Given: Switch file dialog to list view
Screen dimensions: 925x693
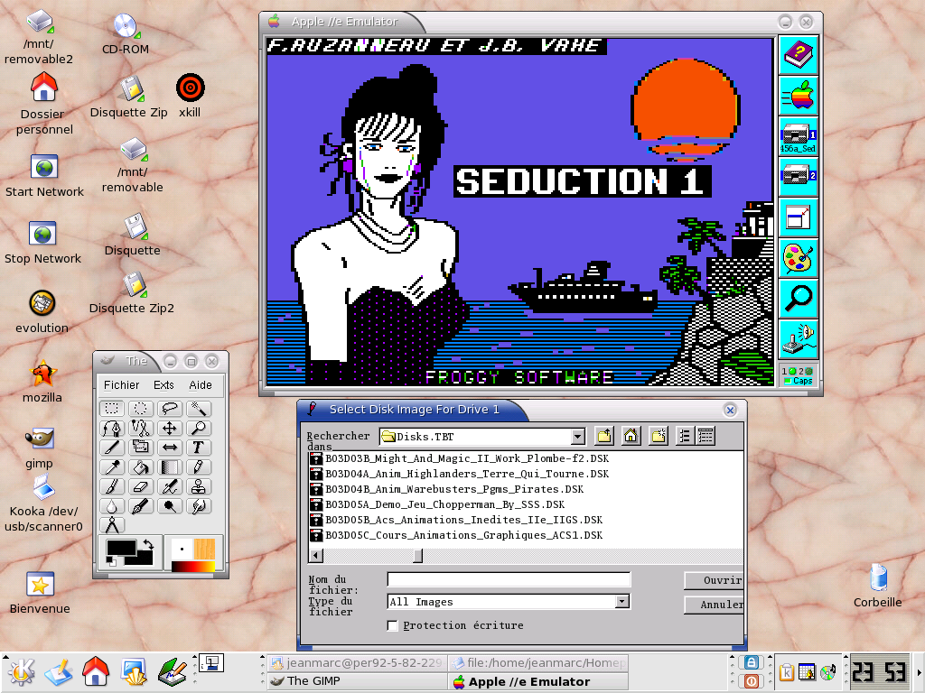Looking at the screenshot, I should (x=685, y=436).
